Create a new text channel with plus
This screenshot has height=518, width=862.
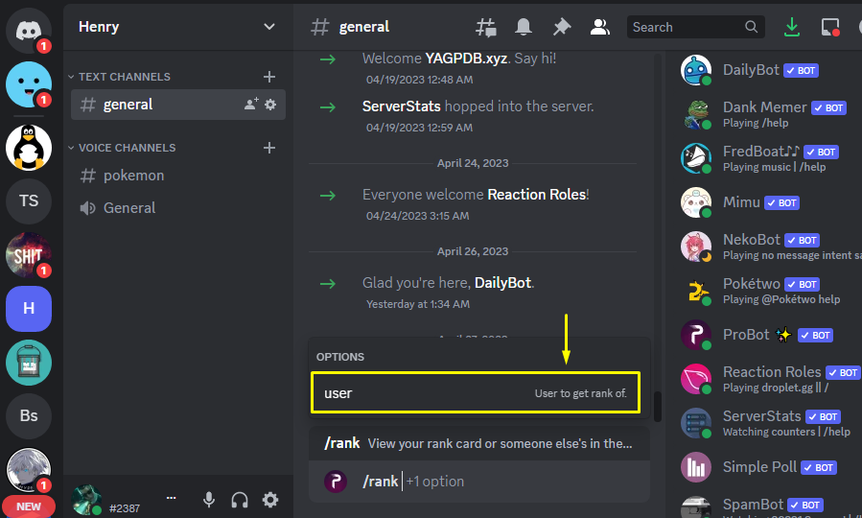(269, 77)
